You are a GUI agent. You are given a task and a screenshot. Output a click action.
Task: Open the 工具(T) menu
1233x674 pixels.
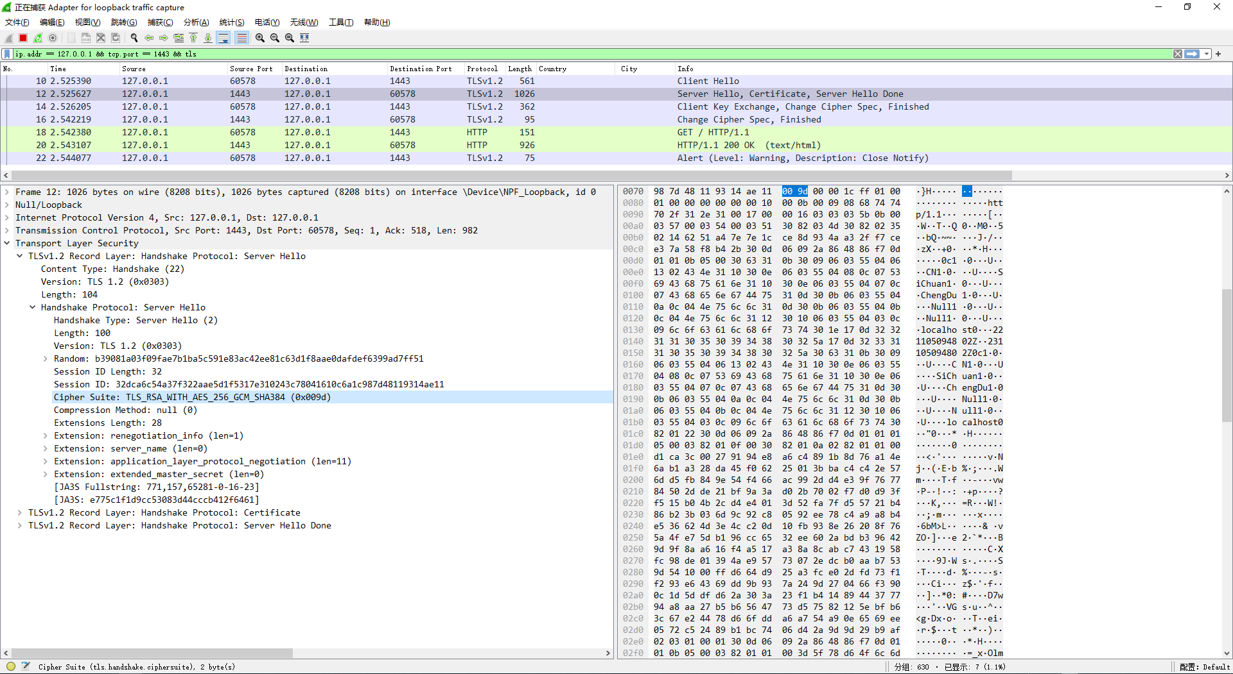coord(341,22)
